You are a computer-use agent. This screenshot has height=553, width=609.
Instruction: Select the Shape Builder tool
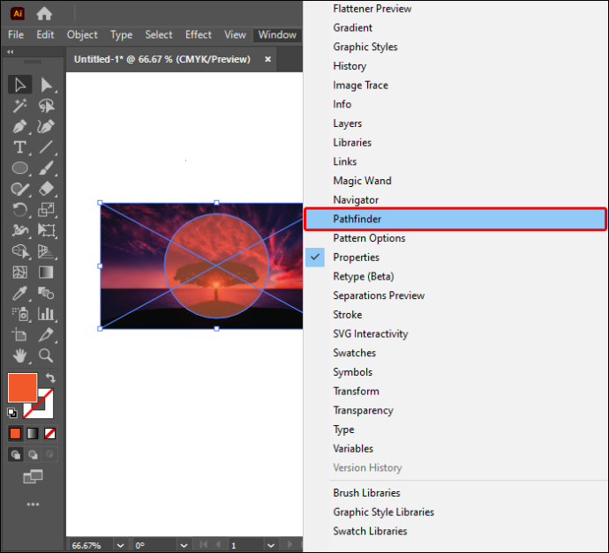tap(19, 251)
